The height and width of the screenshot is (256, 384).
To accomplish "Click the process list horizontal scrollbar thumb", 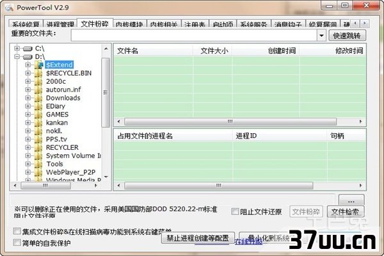I will click(x=218, y=186).
